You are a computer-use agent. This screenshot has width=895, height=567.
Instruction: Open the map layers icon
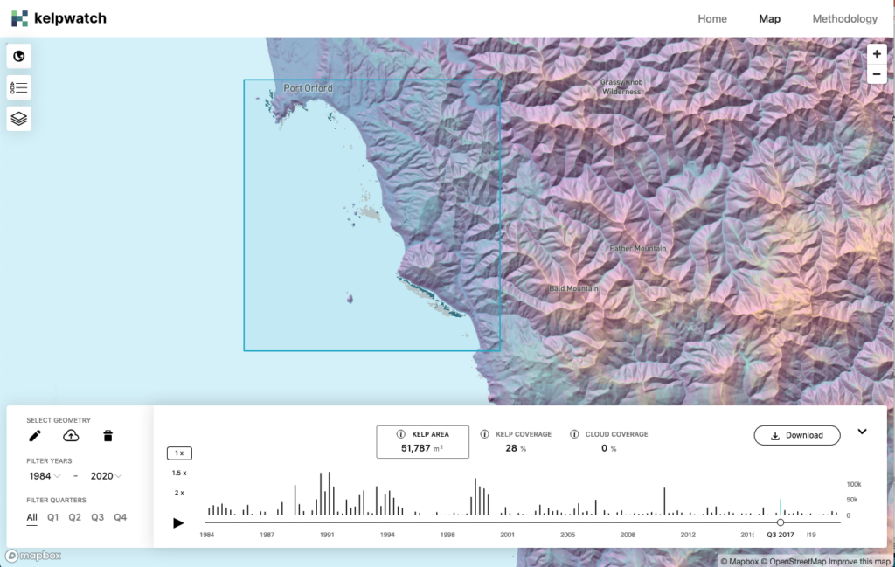(x=19, y=118)
